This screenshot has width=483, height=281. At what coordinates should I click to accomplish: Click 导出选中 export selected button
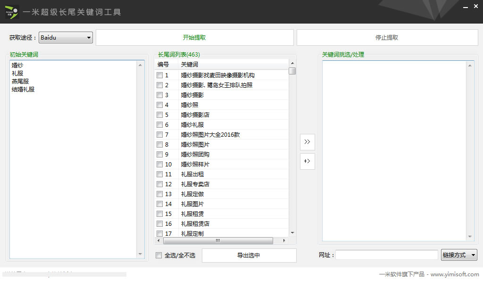point(249,255)
